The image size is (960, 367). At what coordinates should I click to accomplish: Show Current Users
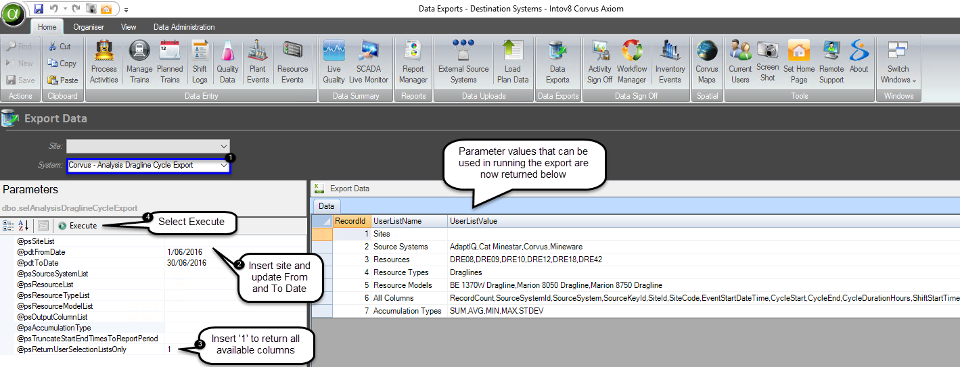pyautogui.click(x=740, y=62)
